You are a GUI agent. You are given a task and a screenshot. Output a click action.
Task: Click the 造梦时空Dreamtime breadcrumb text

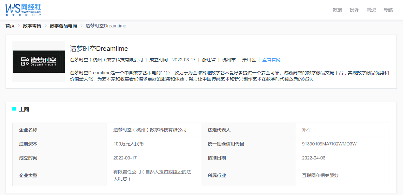[106, 26]
